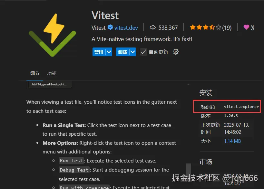Switch to the 功能 features tab
Image resolution: width=264 pixels, height=189 pixels.
[52, 73]
